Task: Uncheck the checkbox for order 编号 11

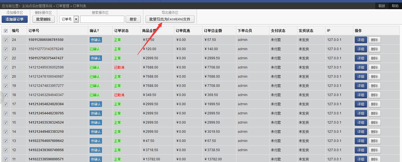Action: point(6,159)
